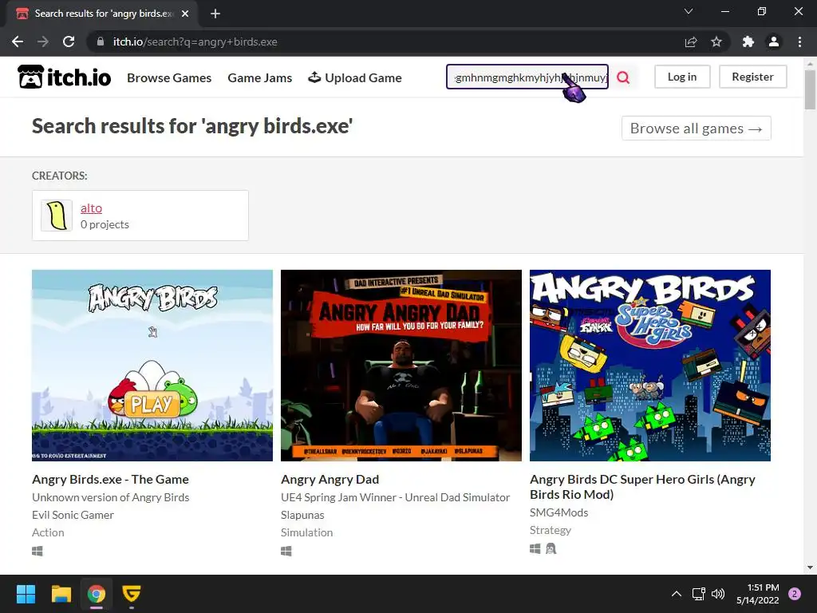Viewport: 817px width, 613px height.
Task: Click the alto creator avatar
Action: coord(57,216)
